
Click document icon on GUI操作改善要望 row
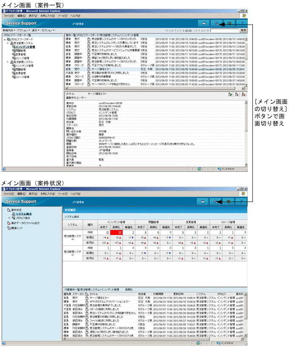point(89,77)
